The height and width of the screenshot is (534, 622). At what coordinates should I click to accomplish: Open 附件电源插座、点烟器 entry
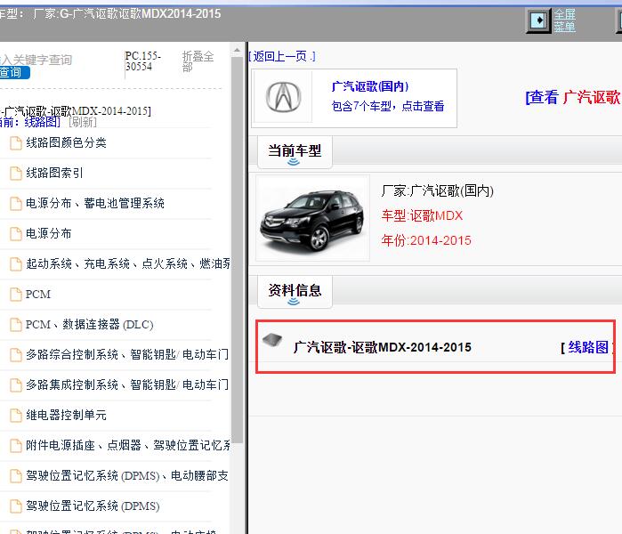pos(128,446)
